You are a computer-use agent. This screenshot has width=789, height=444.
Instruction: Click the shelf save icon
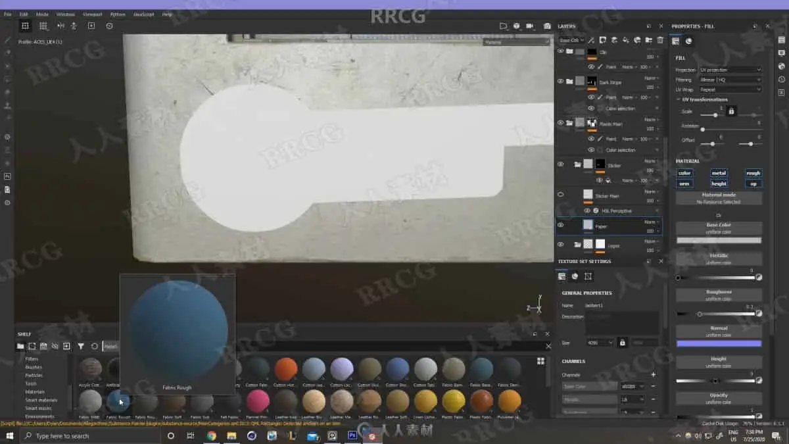click(x=43, y=346)
